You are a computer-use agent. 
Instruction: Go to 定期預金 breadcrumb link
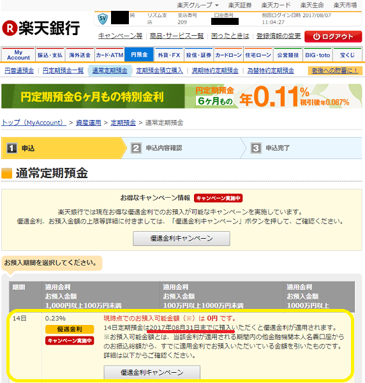[x=123, y=123]
